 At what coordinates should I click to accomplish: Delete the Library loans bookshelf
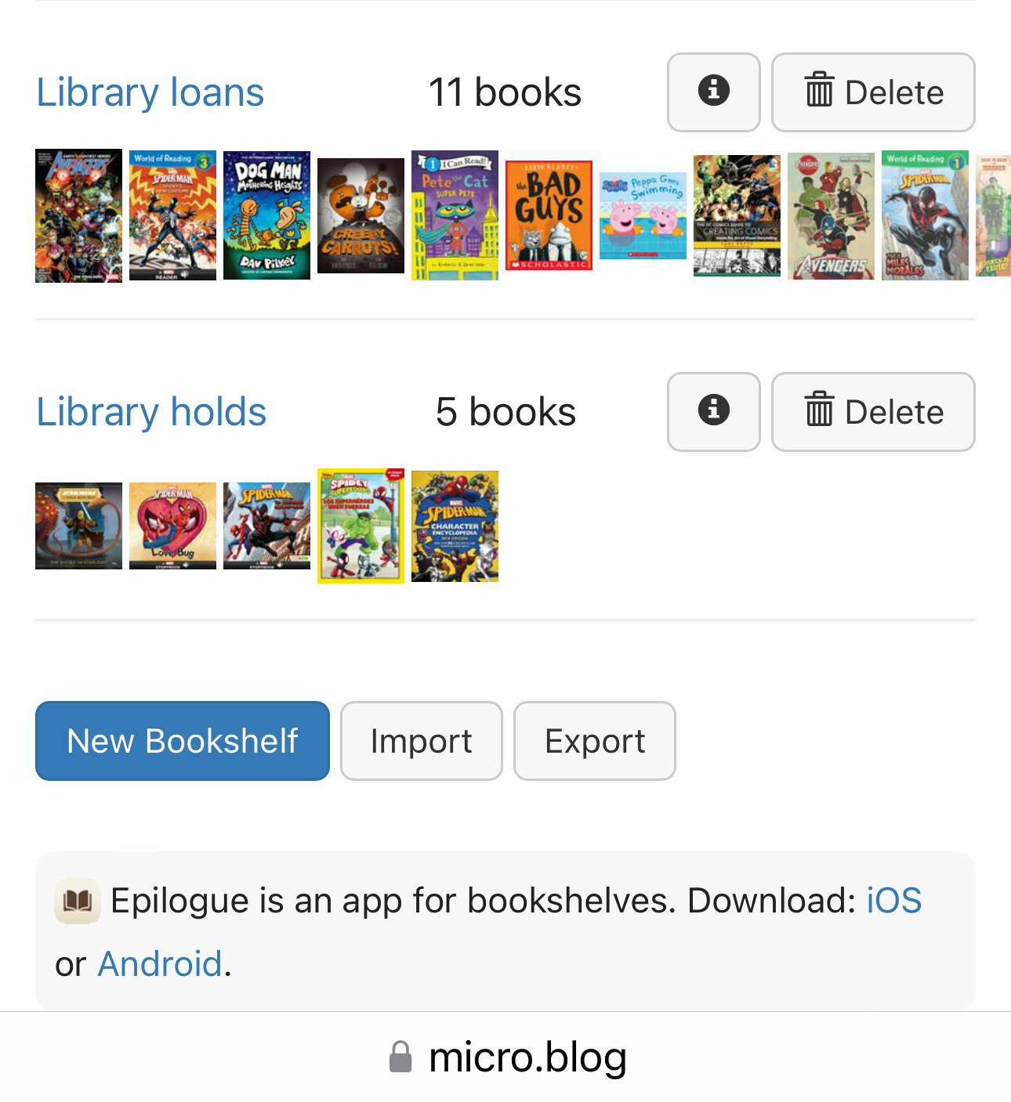(x=873, y=92)
